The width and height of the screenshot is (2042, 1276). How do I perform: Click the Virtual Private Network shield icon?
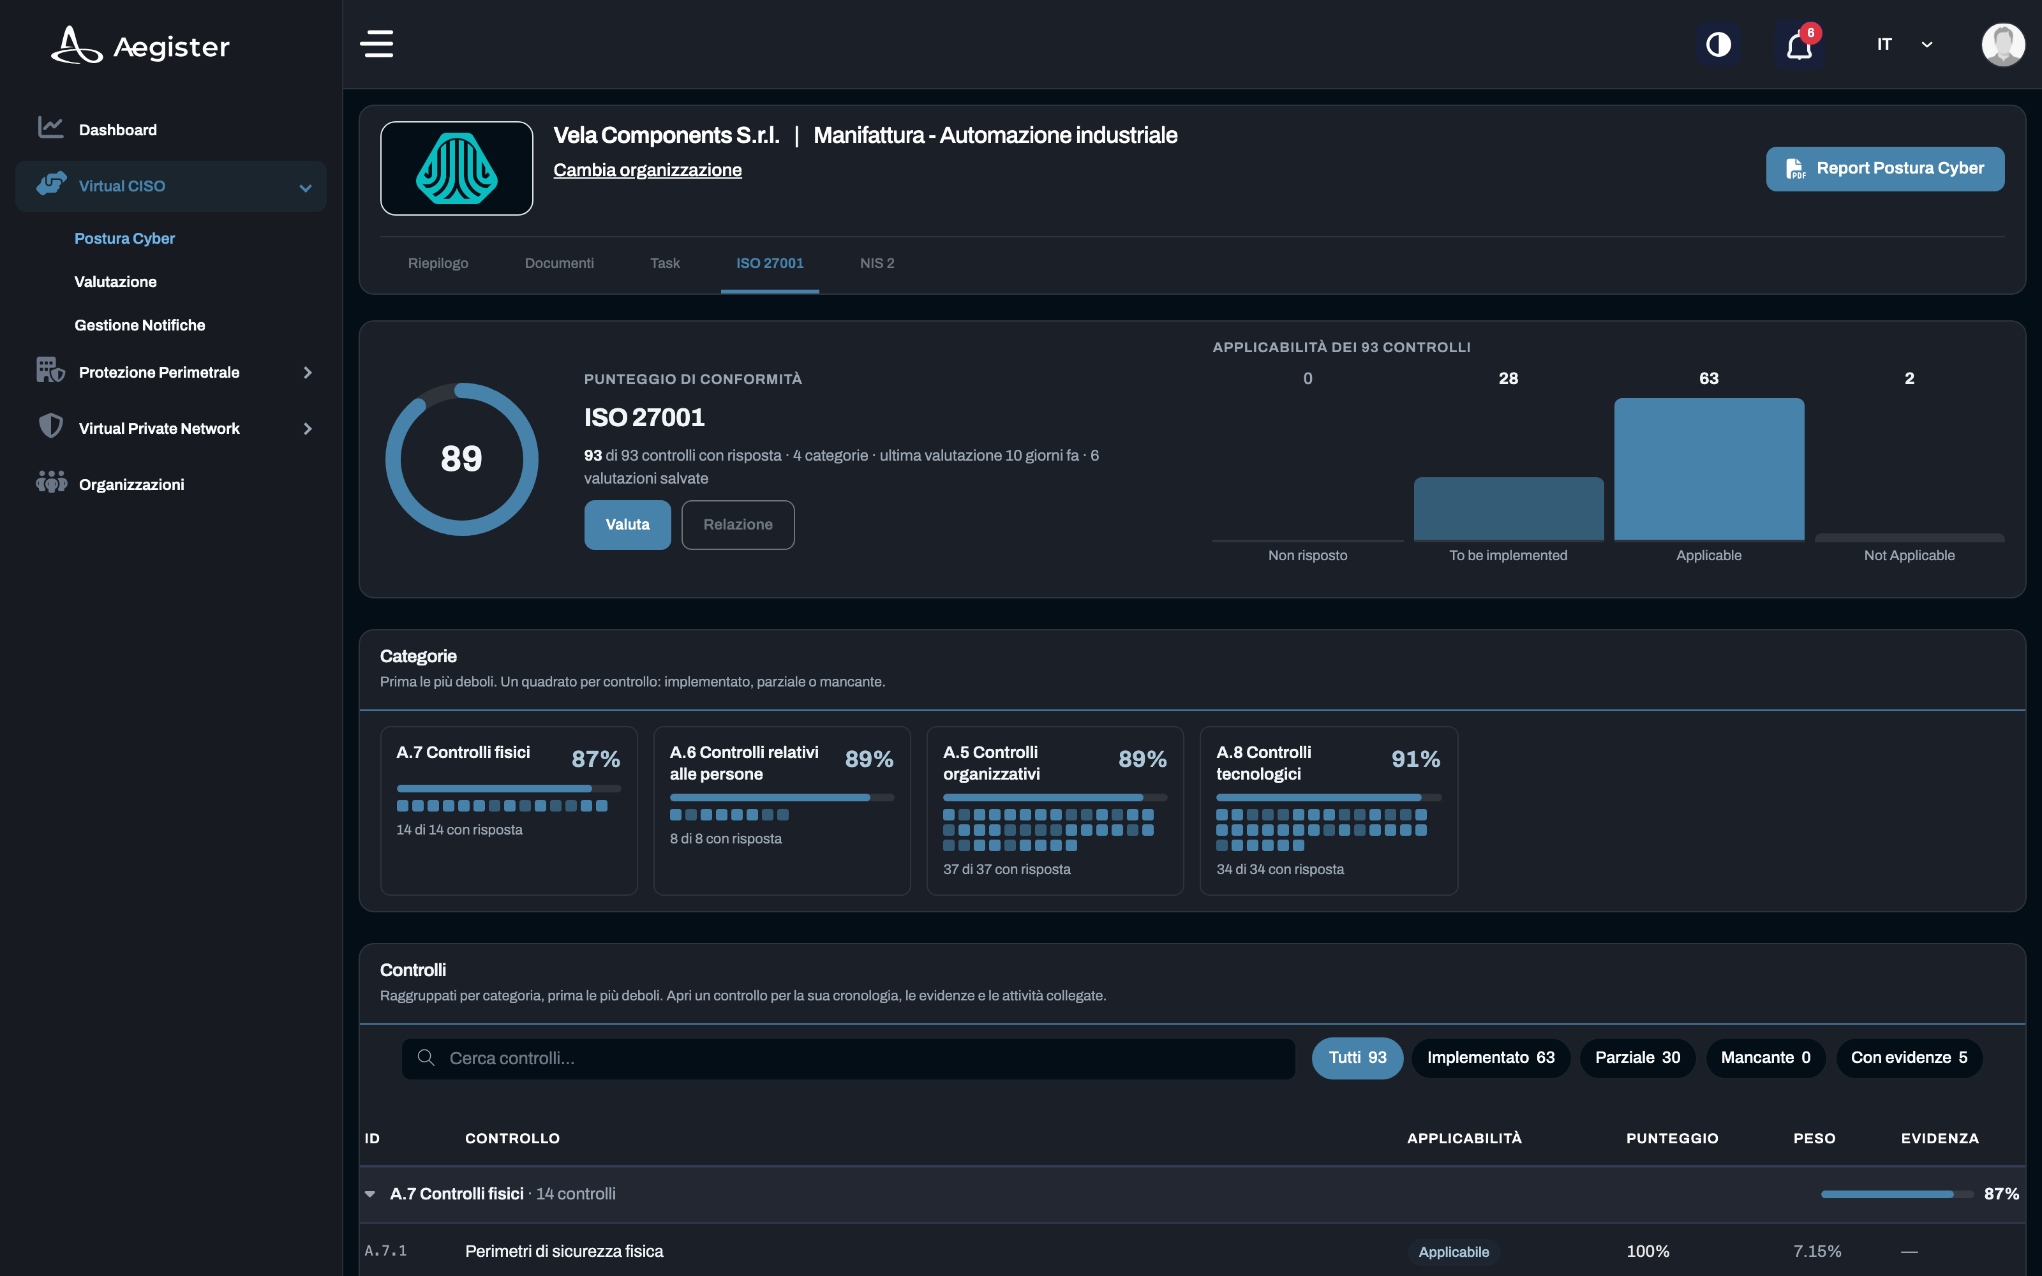(50, 426)
